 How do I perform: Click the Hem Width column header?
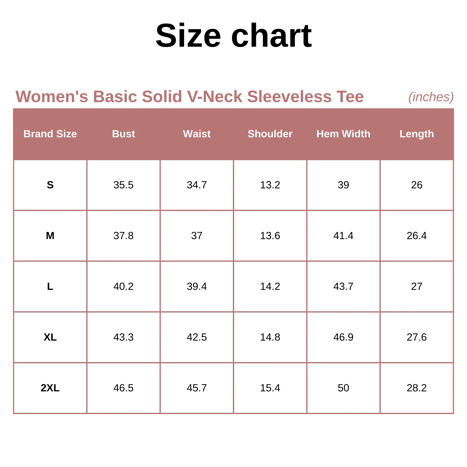(343, 134)
